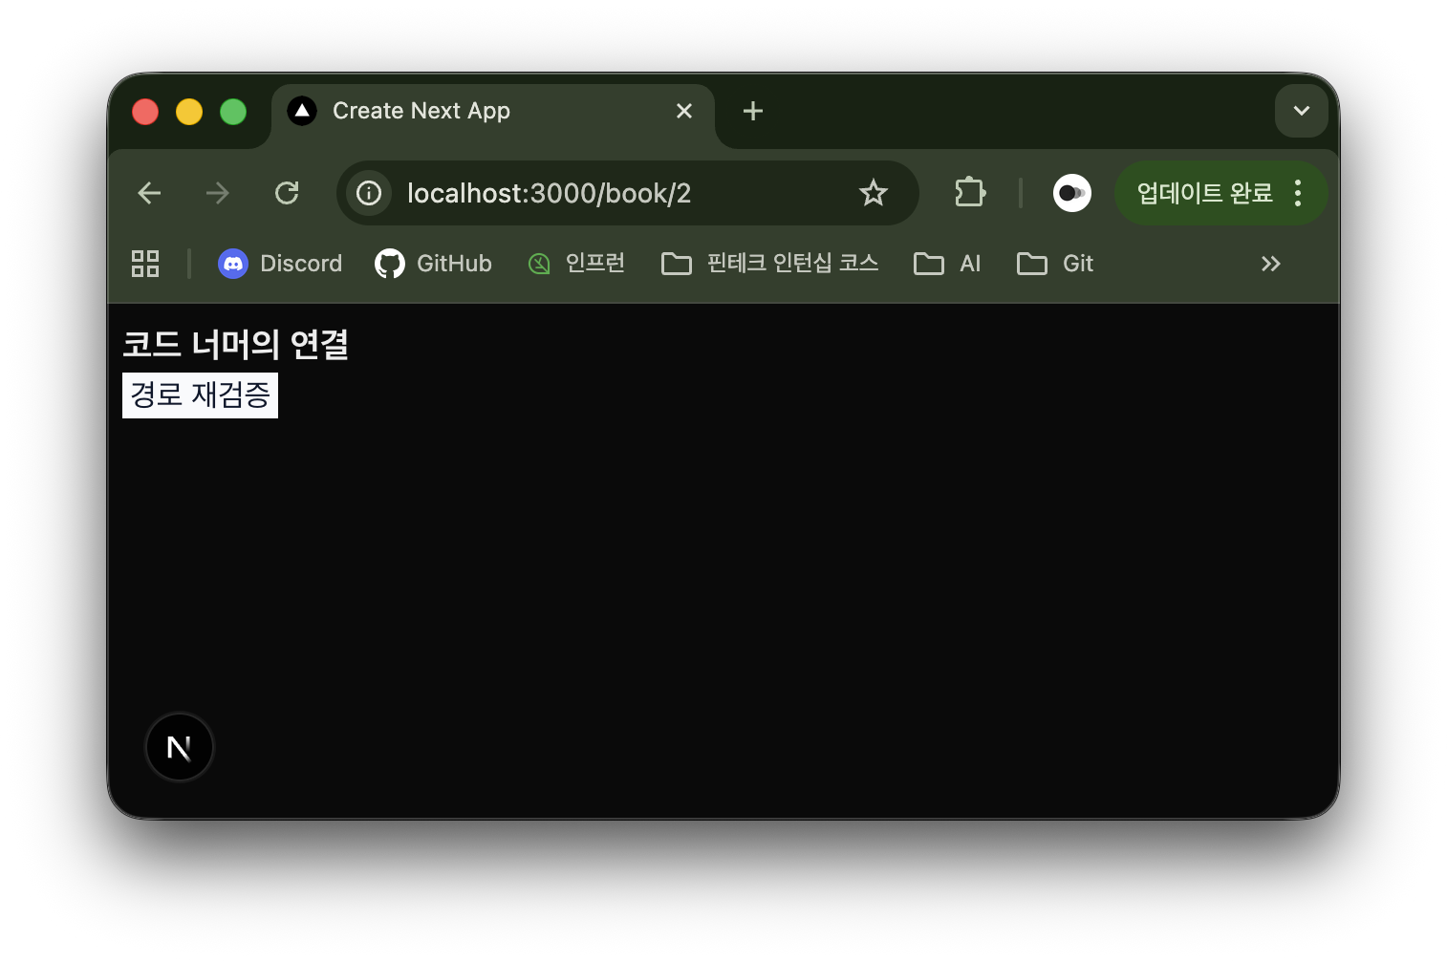Bookmark this page with the star icon
Viewport: 1447px width, 961px height.
(x=873, y=193)
